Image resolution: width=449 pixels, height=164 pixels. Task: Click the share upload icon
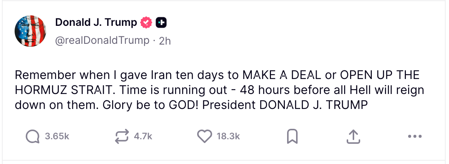coord(353,137)
